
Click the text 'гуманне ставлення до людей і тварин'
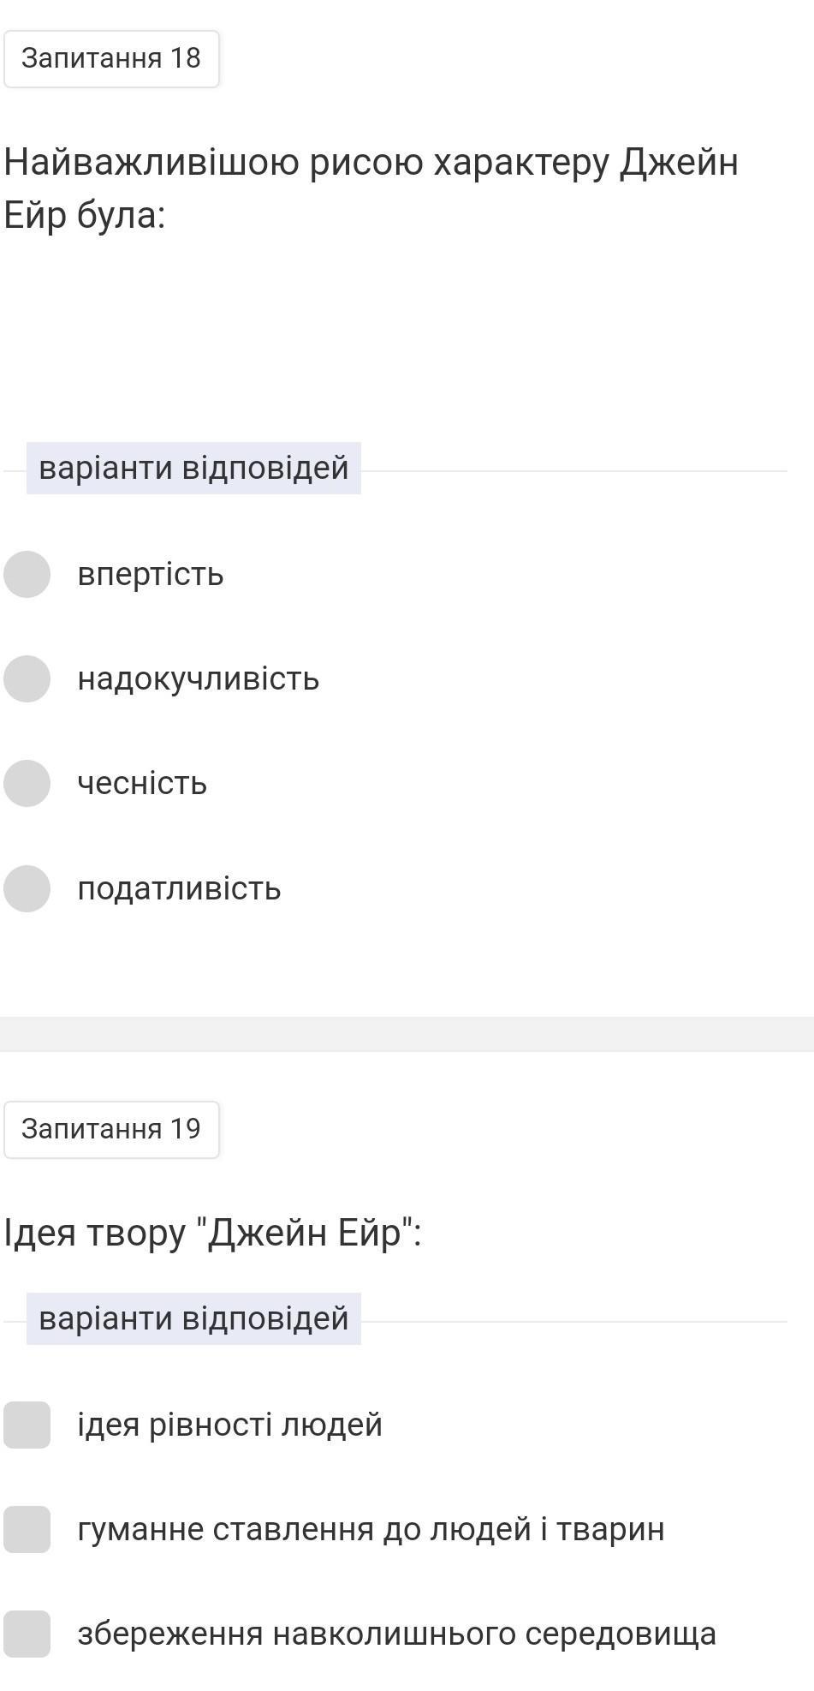pyautogui.click(x=371, y=1529)
